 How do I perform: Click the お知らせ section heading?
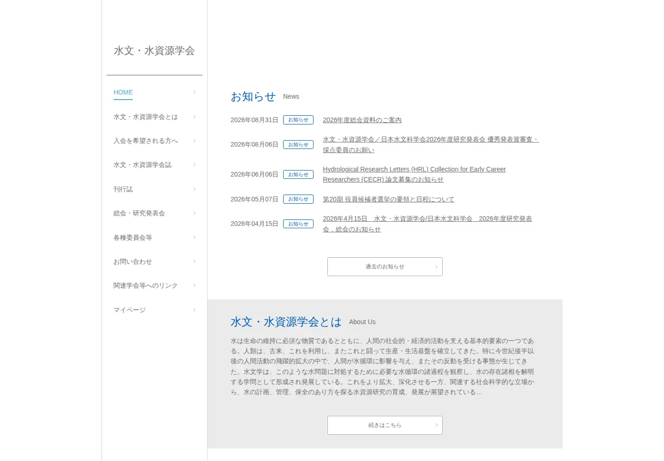coord(253,97)
